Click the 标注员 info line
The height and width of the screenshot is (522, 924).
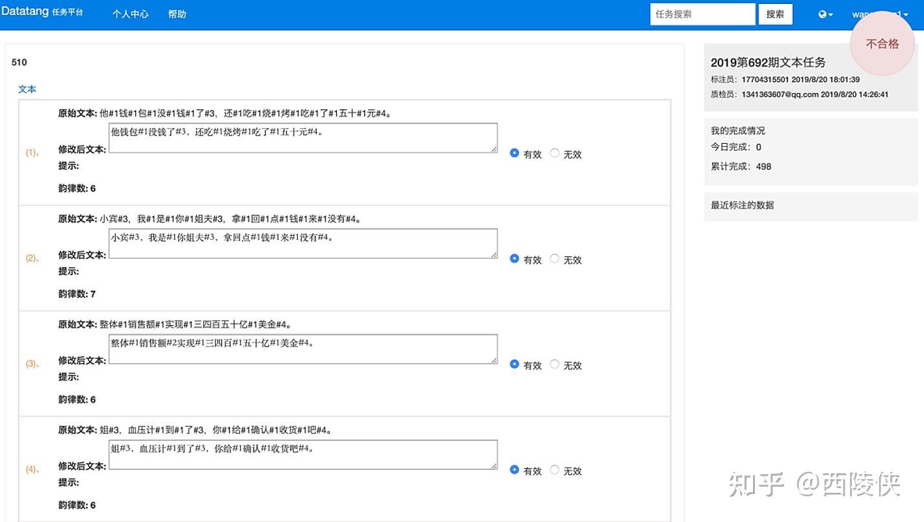(785, 79)
